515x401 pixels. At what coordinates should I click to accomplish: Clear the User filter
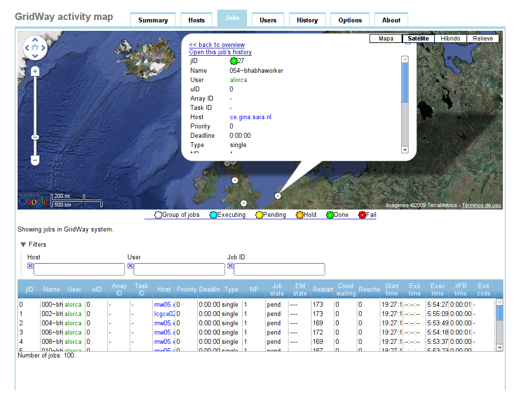click(130, 266)
